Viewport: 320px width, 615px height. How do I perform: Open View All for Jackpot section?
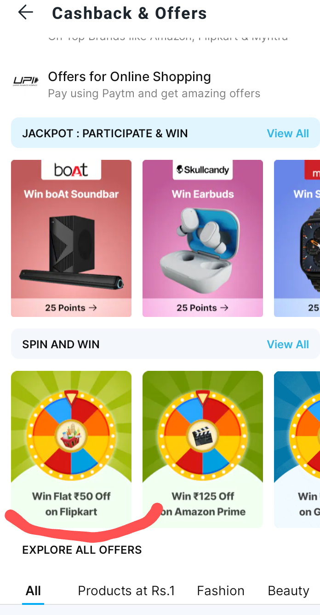click(288, 134)
